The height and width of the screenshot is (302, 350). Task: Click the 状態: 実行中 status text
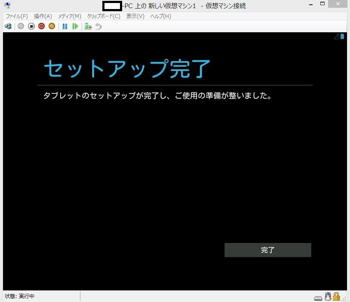point(20,296)
